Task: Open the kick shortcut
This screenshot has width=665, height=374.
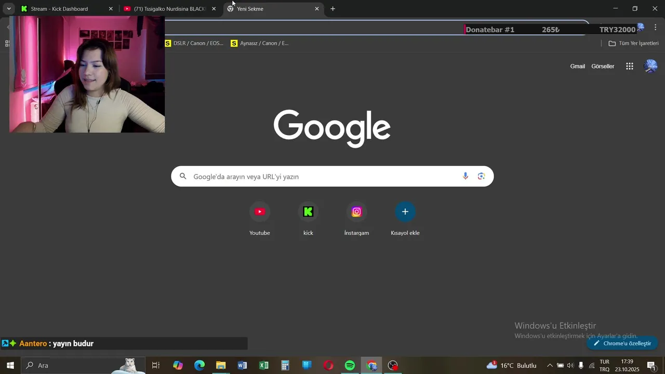Action: pyautogui.click(x=308, y=219)
